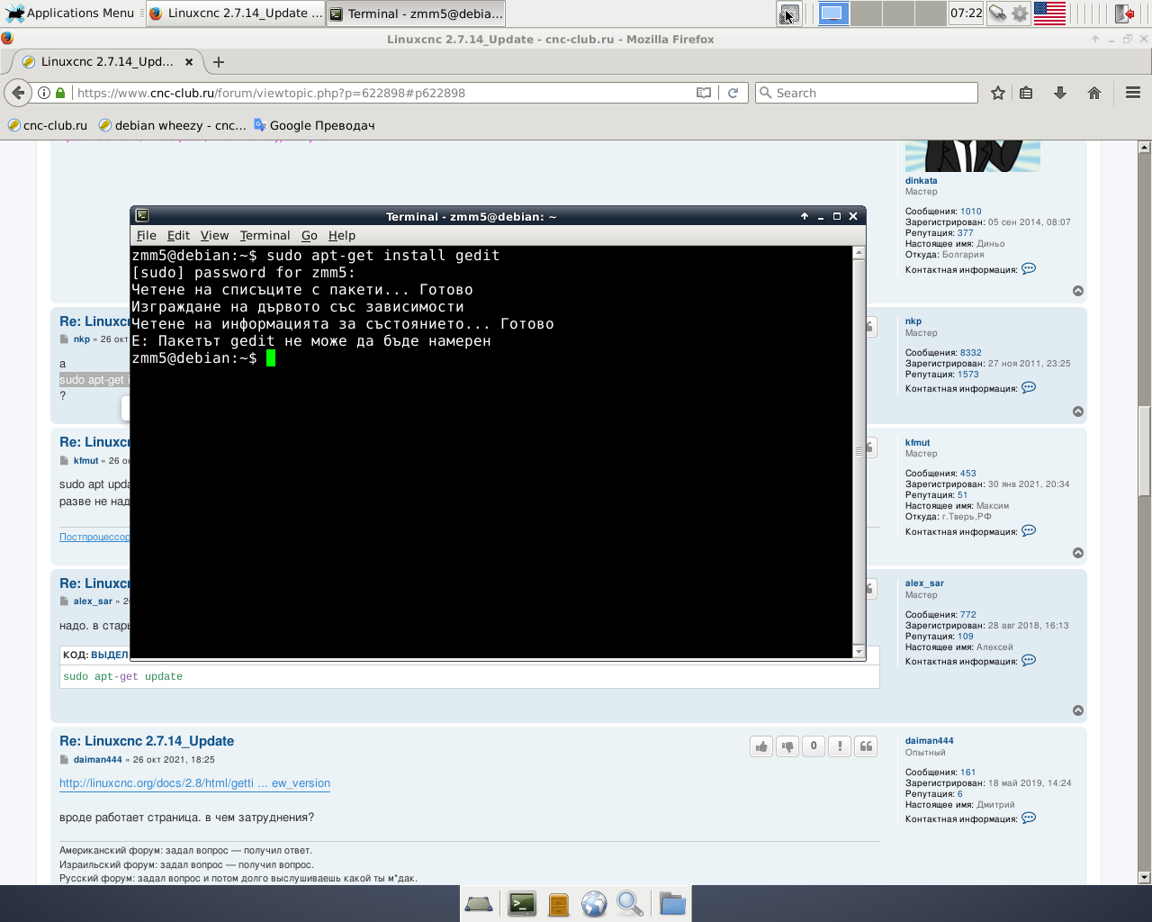
Task: Click the Firefox page scrollbar thumb
Action: 1145,450
